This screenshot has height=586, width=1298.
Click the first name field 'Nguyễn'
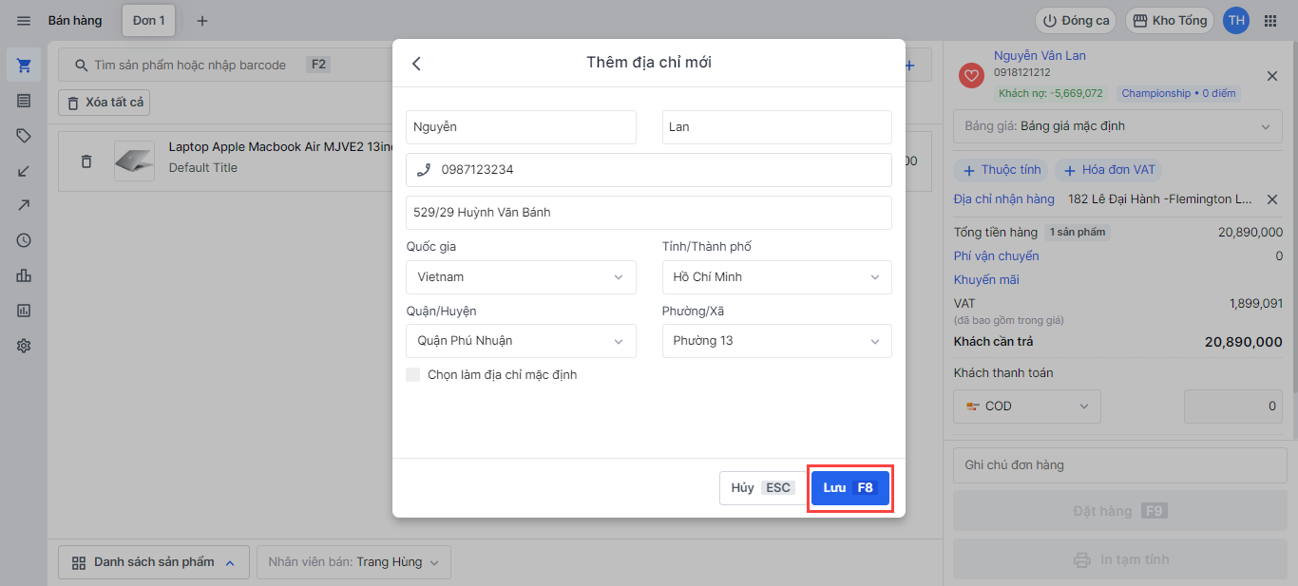coord(521,127)
